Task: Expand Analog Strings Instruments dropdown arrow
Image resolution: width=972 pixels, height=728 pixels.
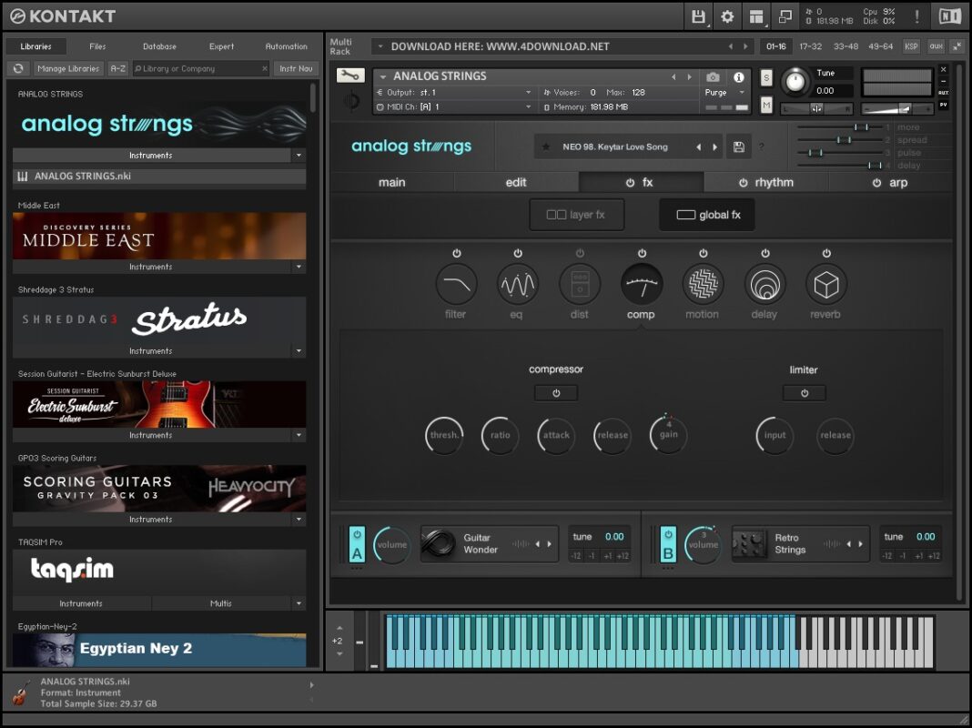Action: pos(299,156)
